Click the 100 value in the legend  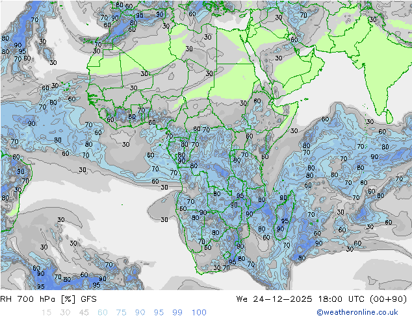pyautogui.click(x=199, y=313)
